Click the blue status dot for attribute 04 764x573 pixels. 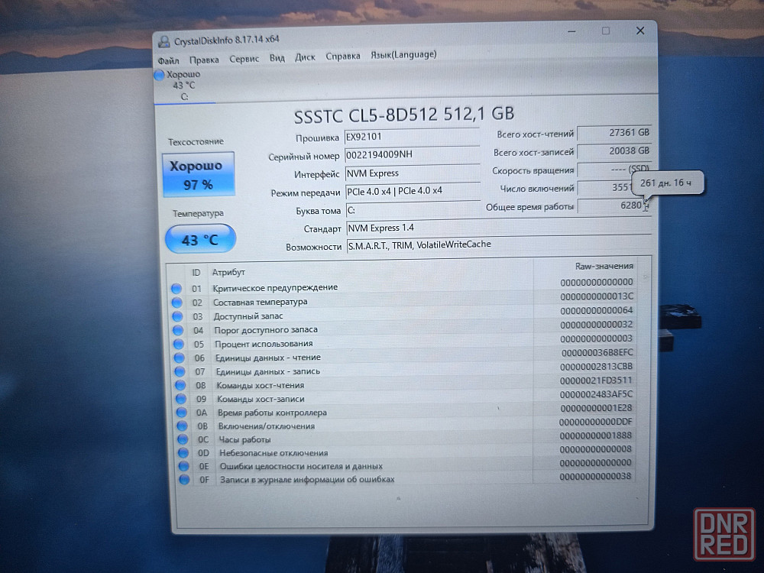[x=178, y=330]
